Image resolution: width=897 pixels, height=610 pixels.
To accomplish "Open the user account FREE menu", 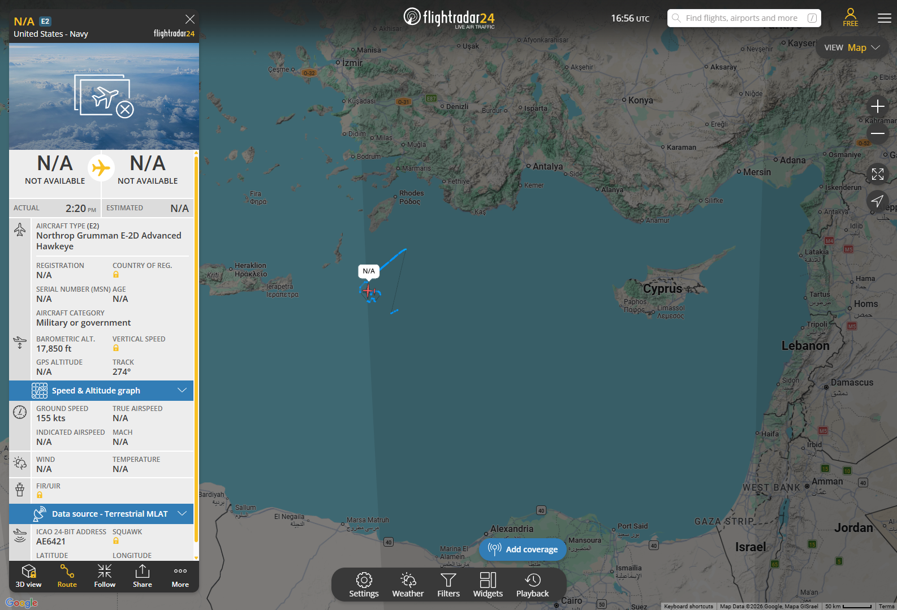I will coord(850,18).
